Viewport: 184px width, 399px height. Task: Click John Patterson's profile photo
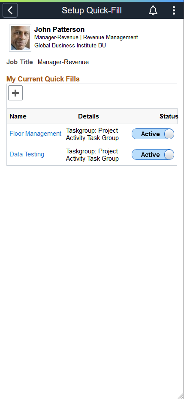click(20, 38)
